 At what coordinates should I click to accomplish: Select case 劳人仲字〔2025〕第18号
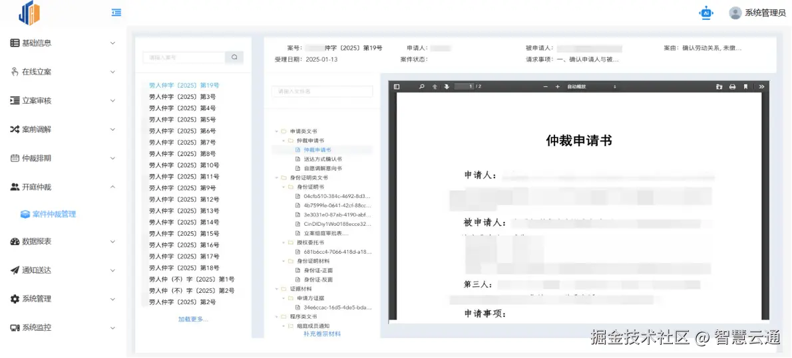coord(184,268)
